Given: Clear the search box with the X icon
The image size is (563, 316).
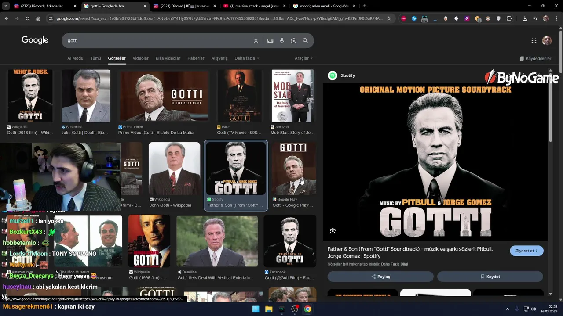Looking at the screenshot, I should (x=256, y=40).
